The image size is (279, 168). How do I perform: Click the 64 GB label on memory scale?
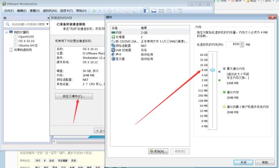203,55
